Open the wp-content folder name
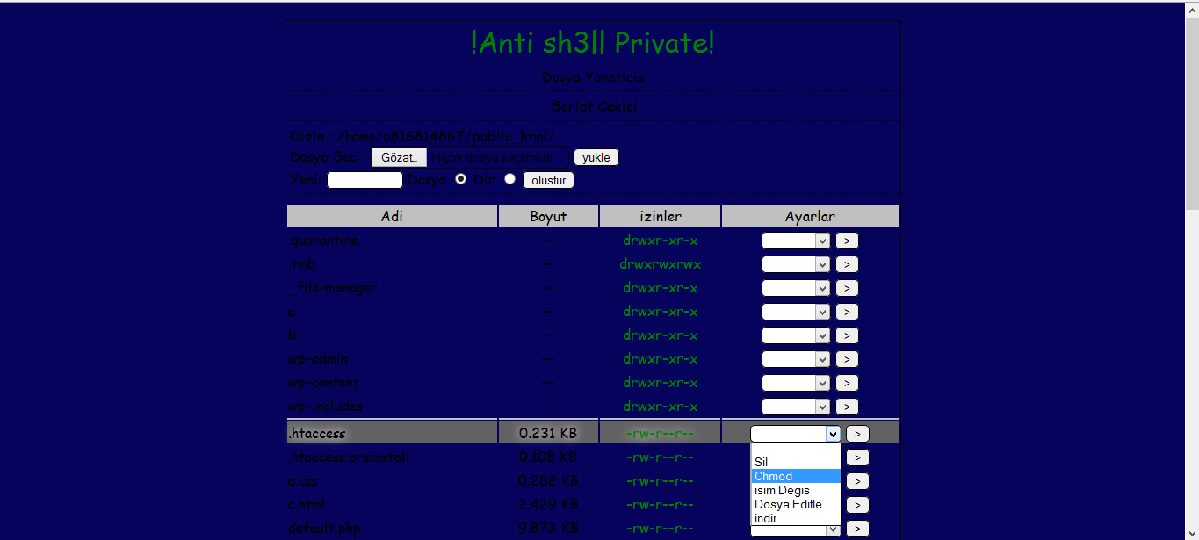 pos(323,383)
